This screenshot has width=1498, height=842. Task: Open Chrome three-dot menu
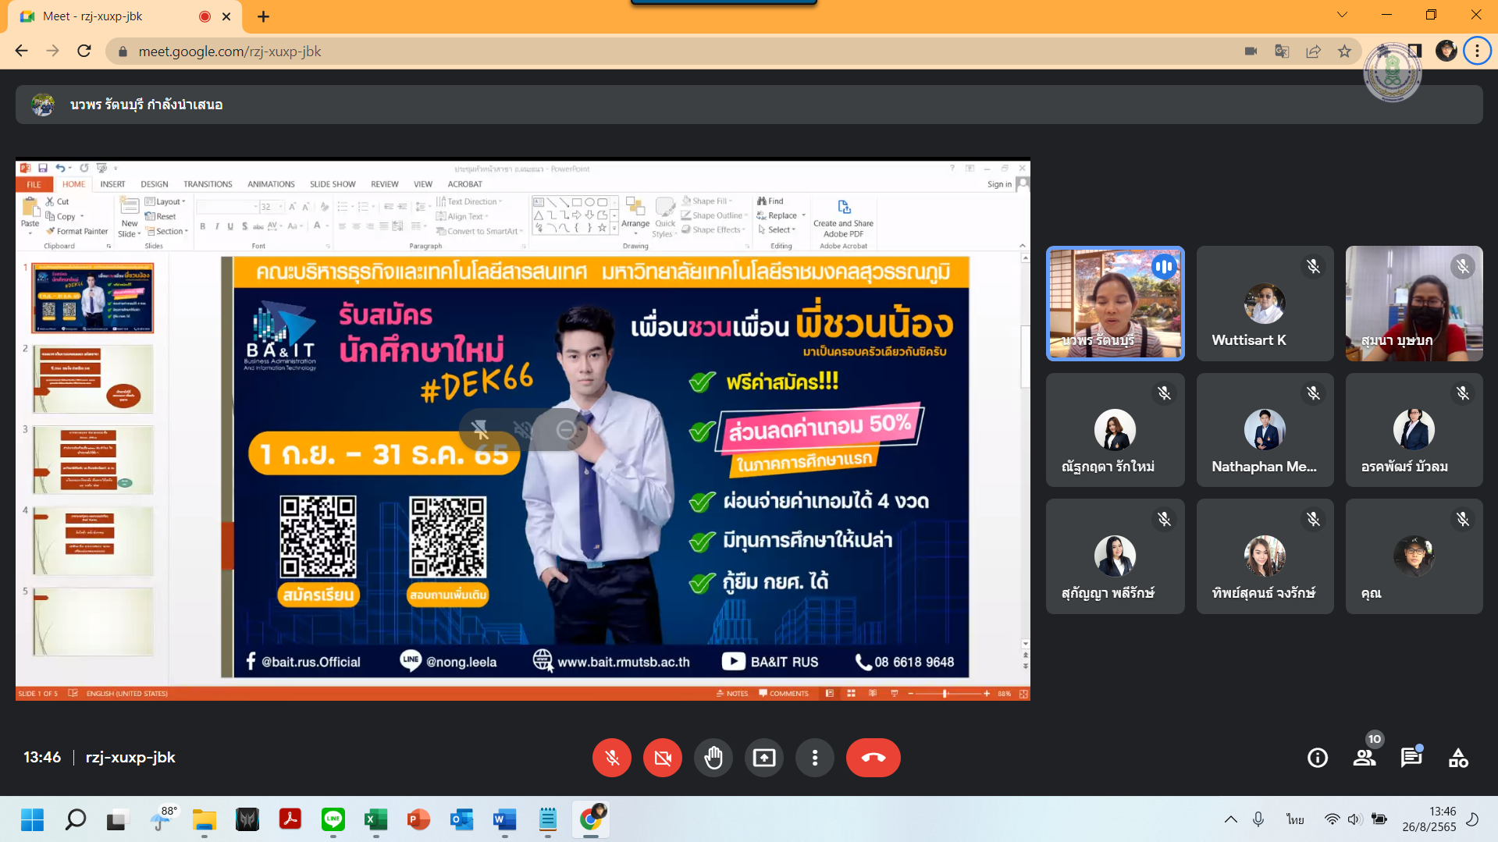[1477, 52]
